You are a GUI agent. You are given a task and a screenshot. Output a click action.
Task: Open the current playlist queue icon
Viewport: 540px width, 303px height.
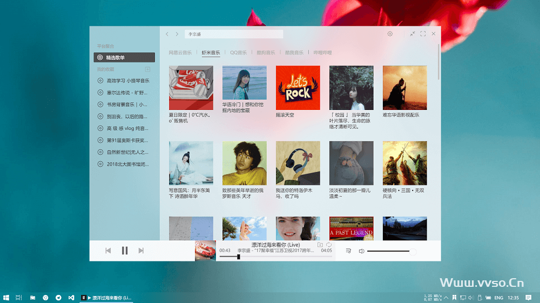[348, 251]
